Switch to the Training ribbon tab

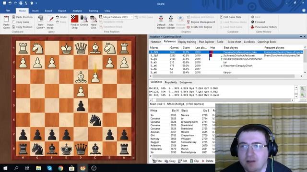click(x=93, y=11)
